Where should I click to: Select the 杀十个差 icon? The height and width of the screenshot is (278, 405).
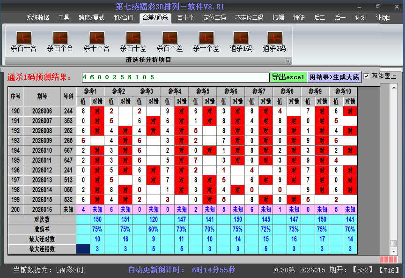[206, 41]
